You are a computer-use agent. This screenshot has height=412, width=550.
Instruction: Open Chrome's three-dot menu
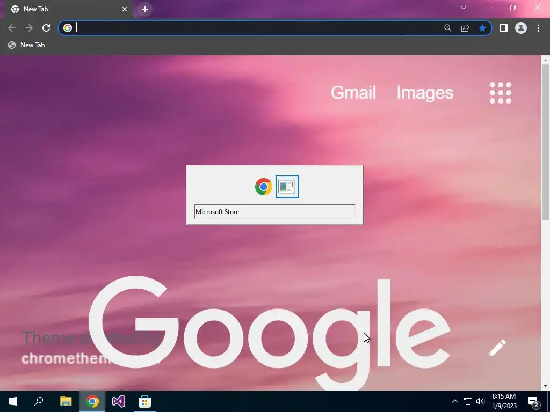click(538, 28)
